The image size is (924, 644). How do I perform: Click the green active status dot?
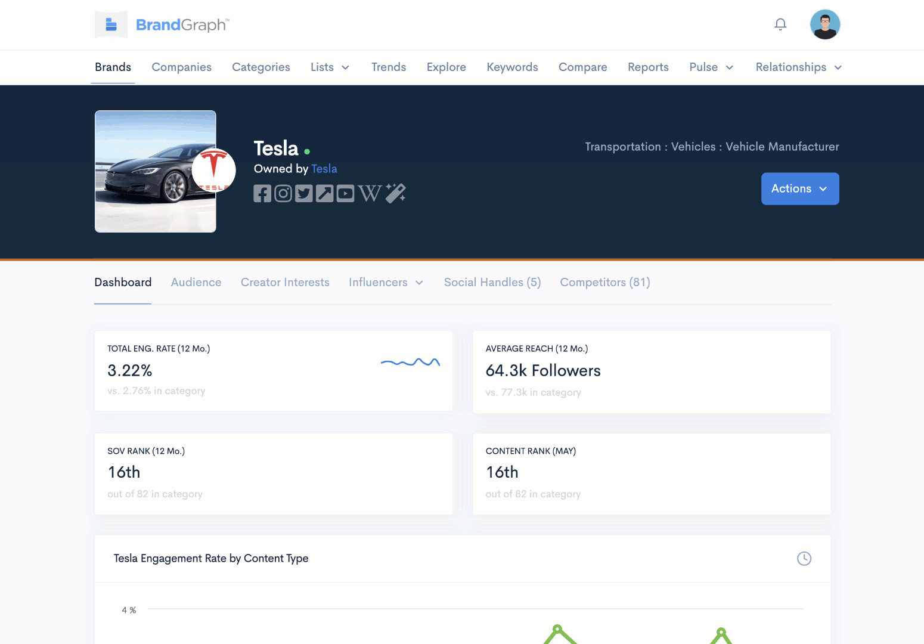[x=307, y=151]
